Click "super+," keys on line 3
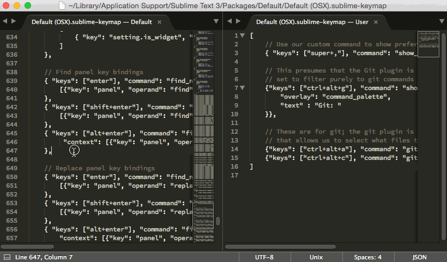The width and height of the screenshot is (447, 262). pos(326,53)
